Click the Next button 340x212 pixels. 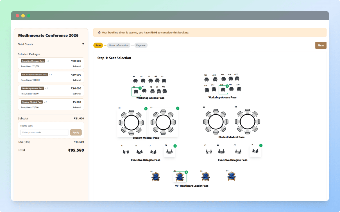(x=321, y=45)
